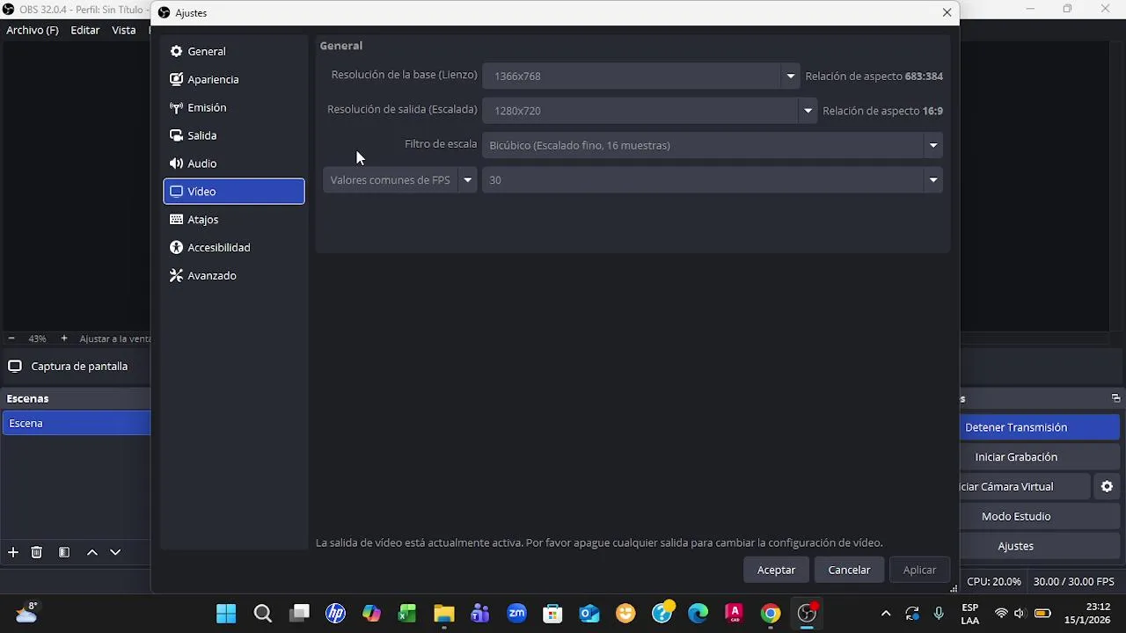The height and width of the screenshot is (633, 1126).
Task: Open the base canvas resolution dropdown
Action: click(x=790, y=76)
